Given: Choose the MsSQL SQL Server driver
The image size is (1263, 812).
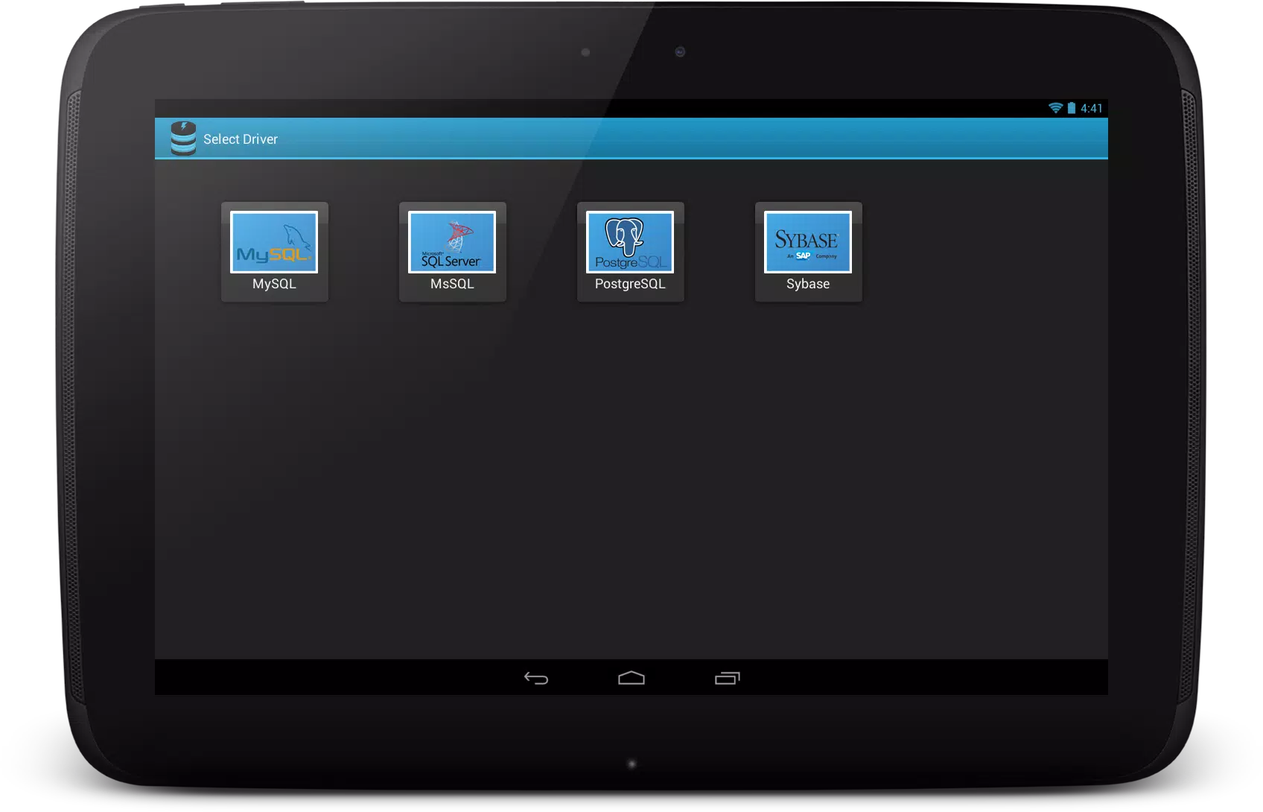Looking at the screenshot, I should [x=452, y=252].
